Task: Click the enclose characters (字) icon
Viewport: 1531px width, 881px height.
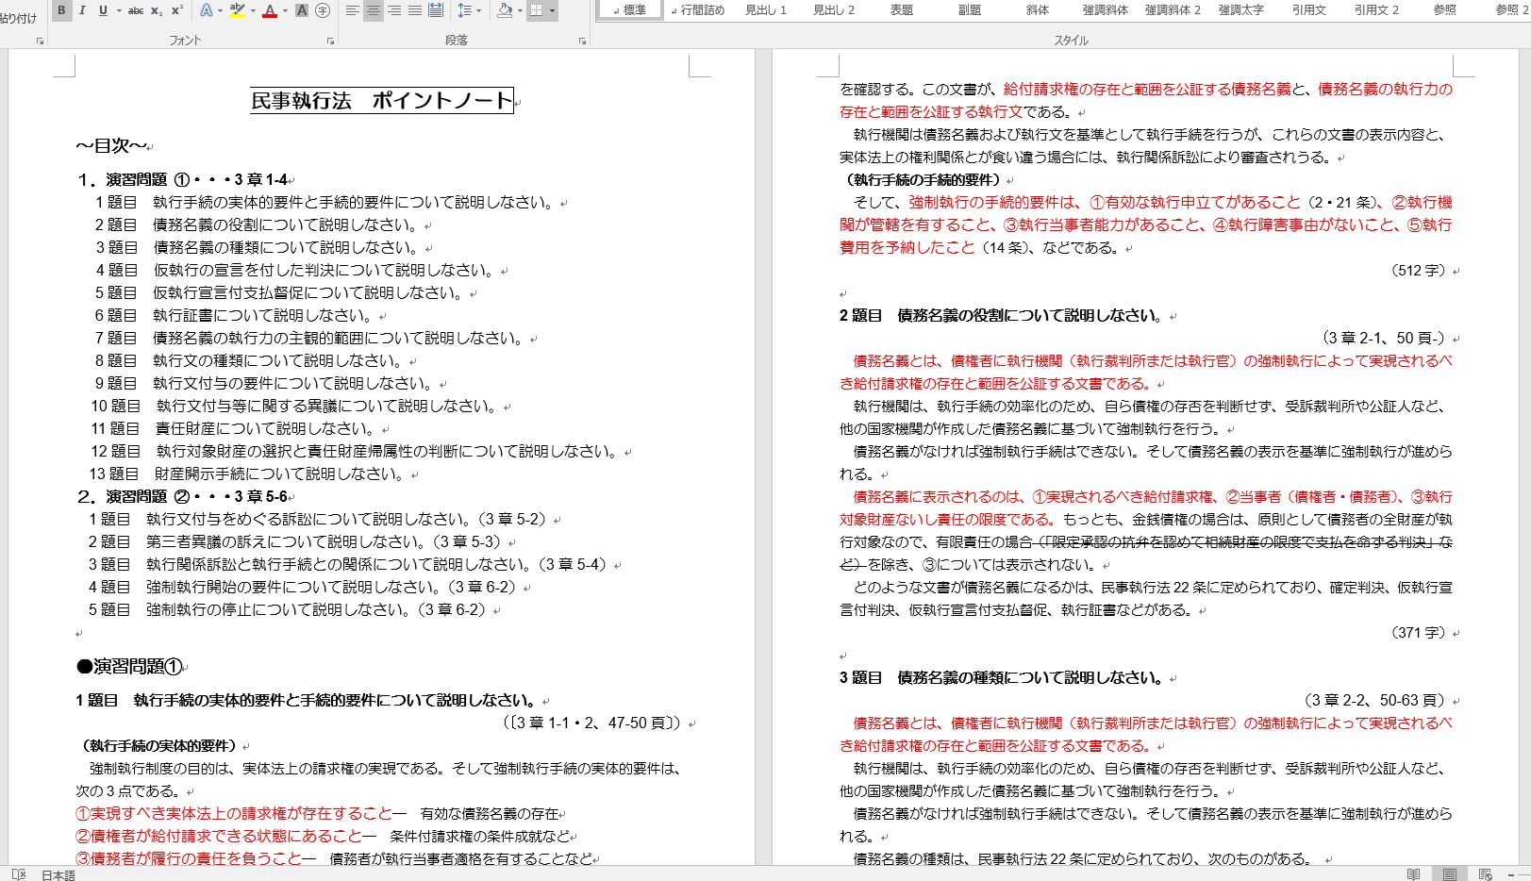Action: point(321,10)
